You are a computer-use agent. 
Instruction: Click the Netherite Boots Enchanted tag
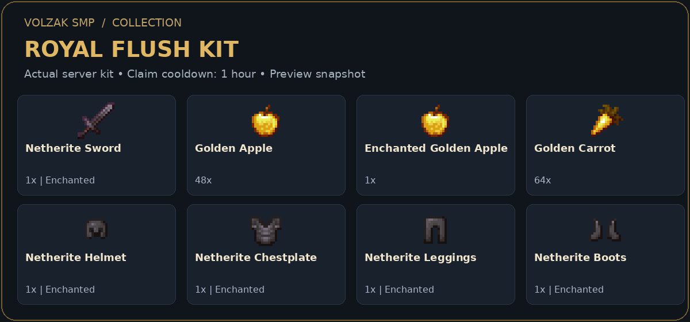pos(579,290)
